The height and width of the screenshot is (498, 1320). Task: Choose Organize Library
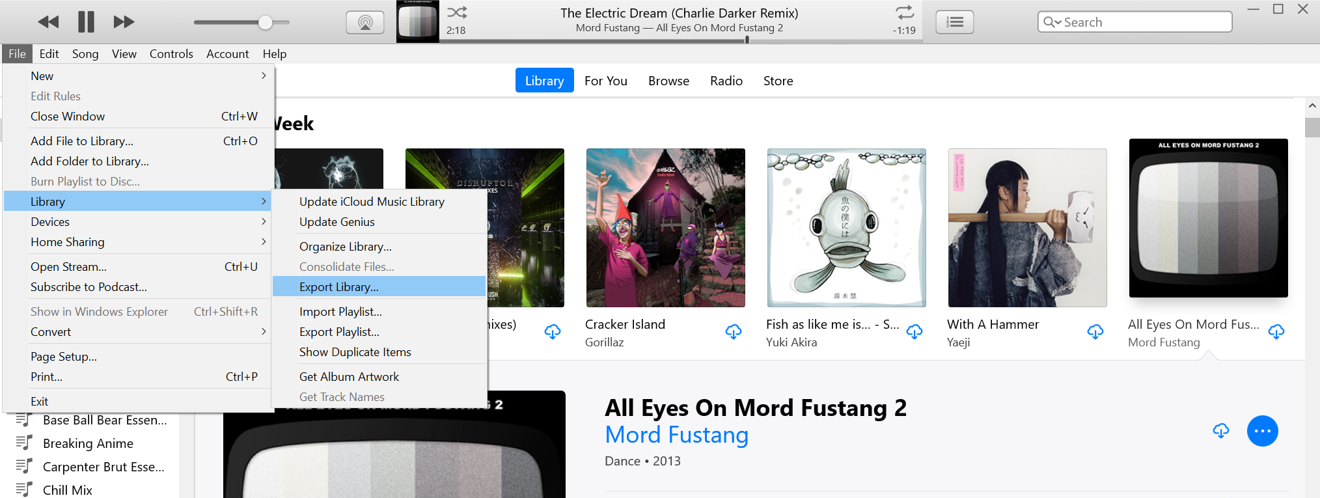coord(379,247)
